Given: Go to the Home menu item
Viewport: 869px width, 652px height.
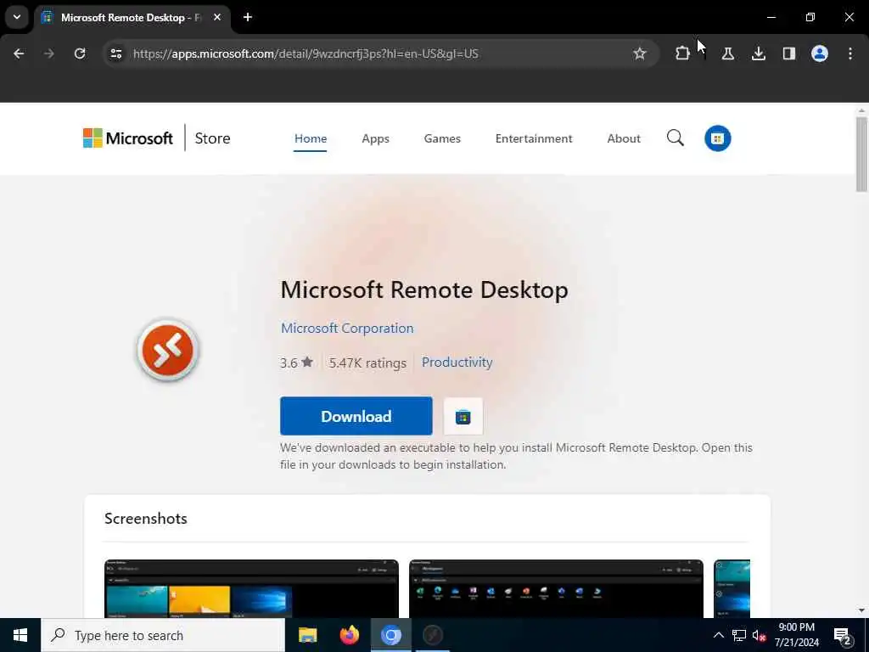Looking at the screenshot, I should [x=311, y=138].
